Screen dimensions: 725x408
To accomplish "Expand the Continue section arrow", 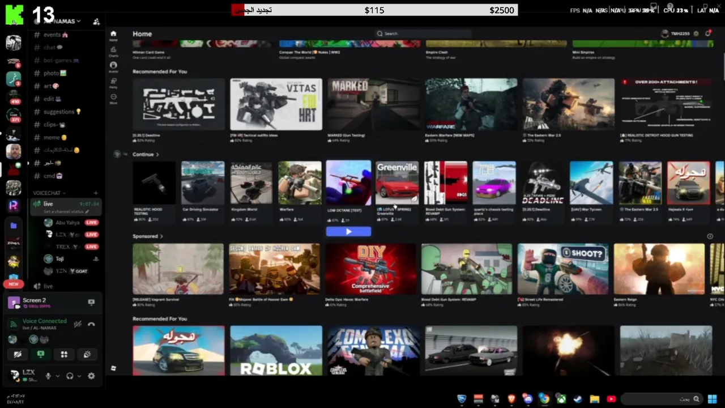I will pyautogui.click(x=157, y=154).
